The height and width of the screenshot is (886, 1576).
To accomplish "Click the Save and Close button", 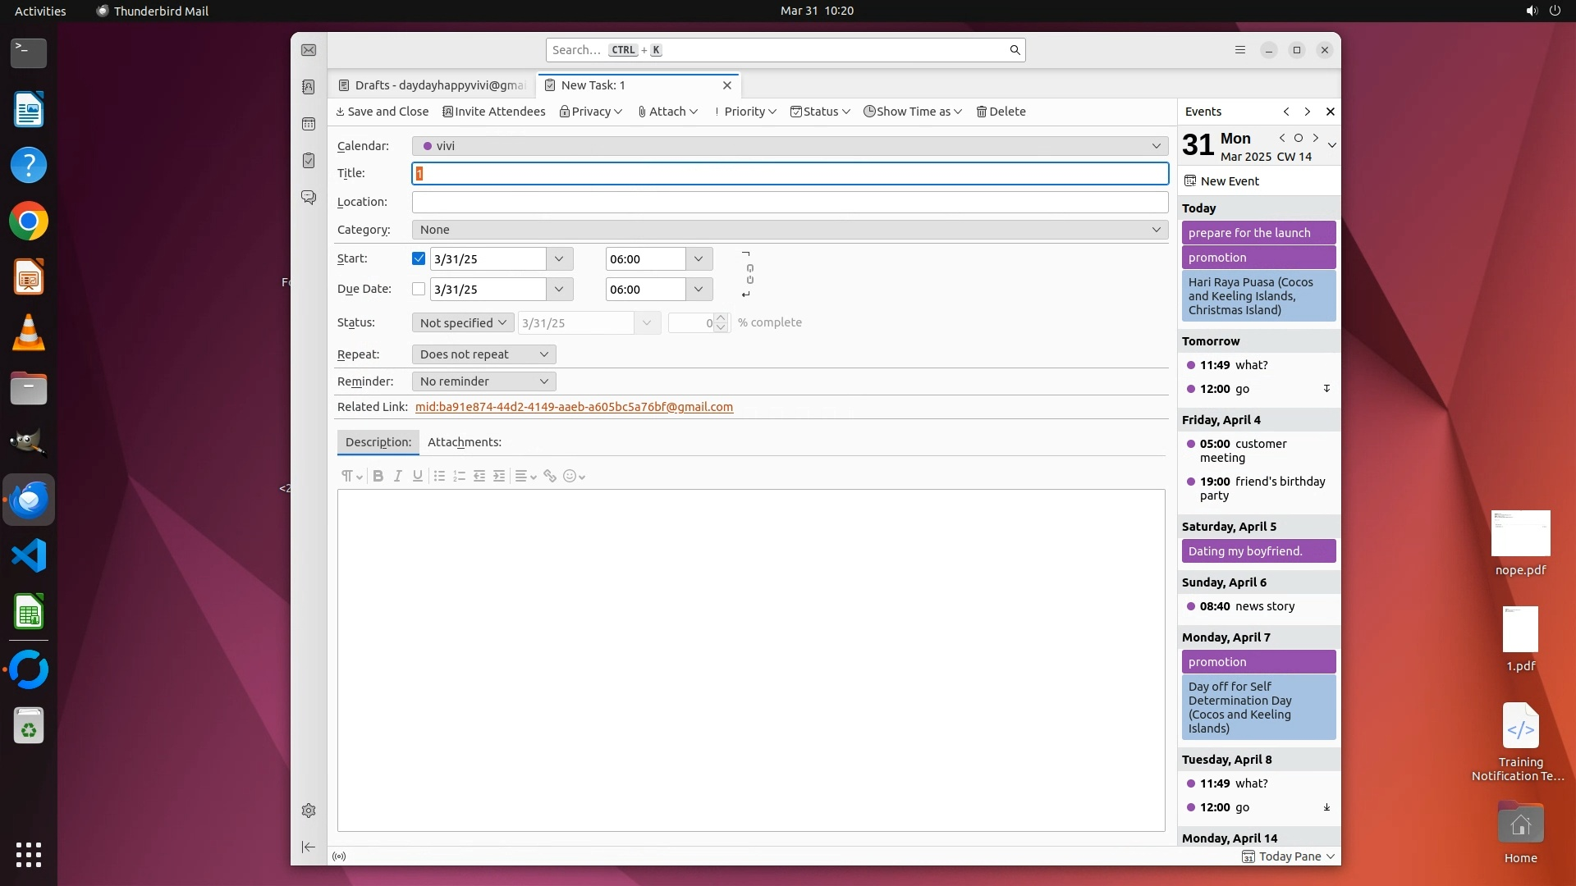I will point(383,112).
